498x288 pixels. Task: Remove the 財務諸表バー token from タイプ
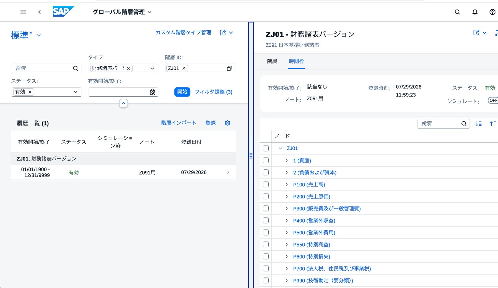point(128,68)
